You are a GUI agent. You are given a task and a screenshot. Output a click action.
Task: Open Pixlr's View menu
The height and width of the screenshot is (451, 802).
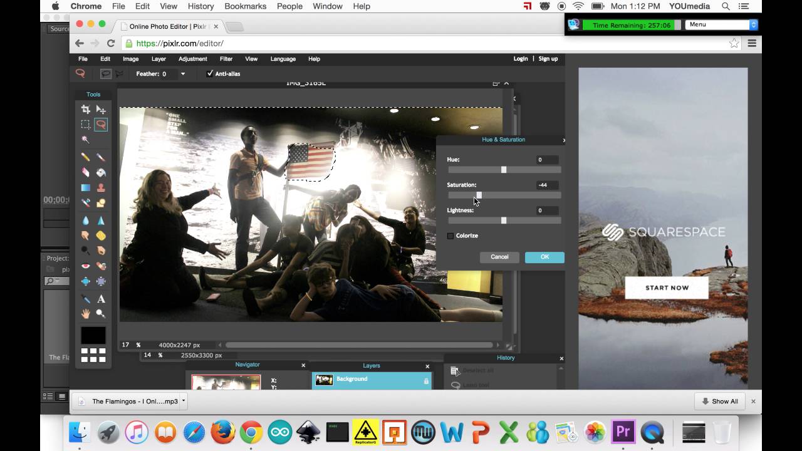click(x=251, y=59)
